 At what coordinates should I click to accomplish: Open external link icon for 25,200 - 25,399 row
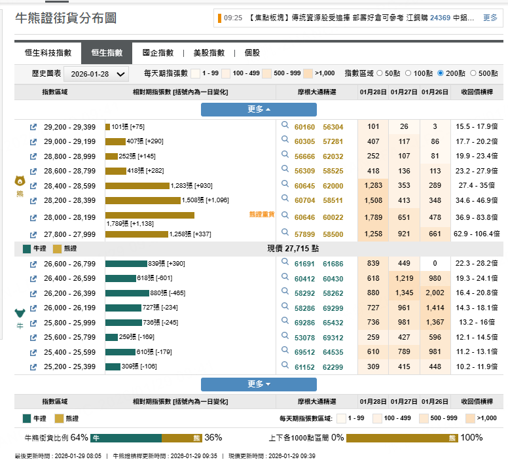(33, 367)
